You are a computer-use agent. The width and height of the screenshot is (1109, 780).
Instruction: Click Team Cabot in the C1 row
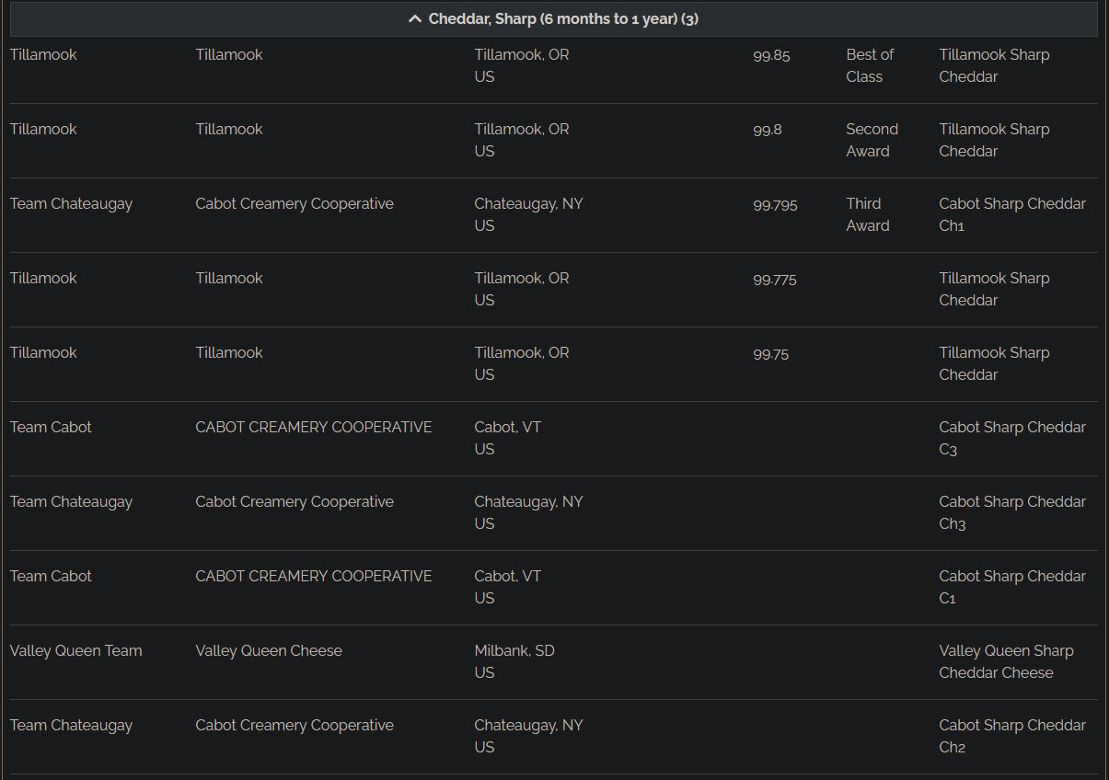point(51,576)
